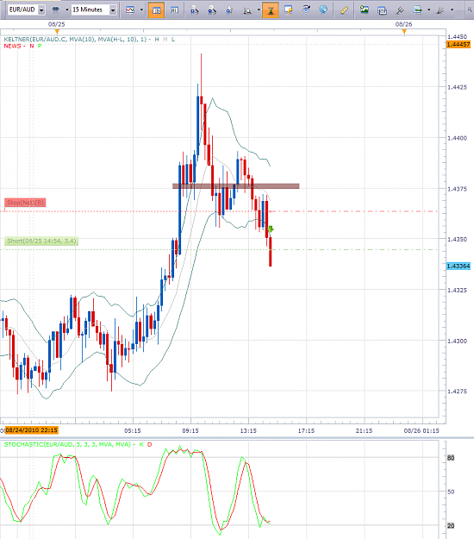Click the 20 level on stochastic scale
The width and height of the screenshot is (474, 539).
tap(451, 525)
